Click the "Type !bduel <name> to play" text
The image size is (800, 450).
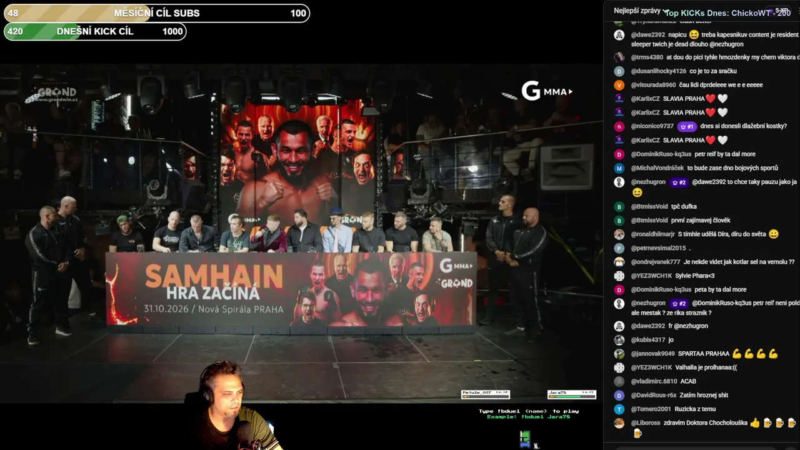[529, 411]
